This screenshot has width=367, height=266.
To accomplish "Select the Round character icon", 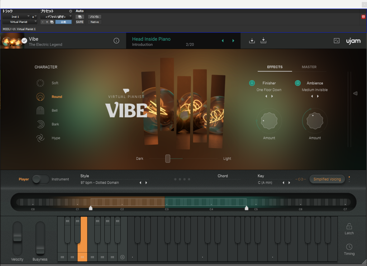I will coord(40,97).
